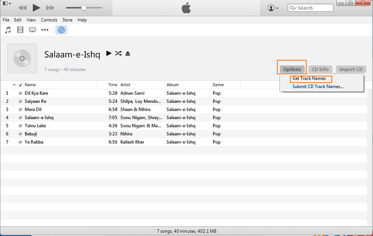Toggle checkbox for Mera Dil track

click(20, 109)
